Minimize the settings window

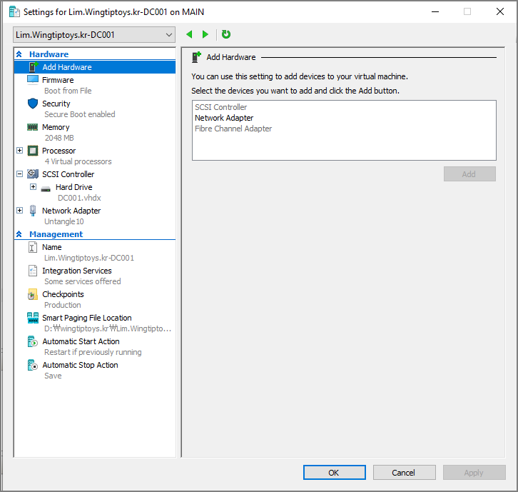(x=435, y=12)
